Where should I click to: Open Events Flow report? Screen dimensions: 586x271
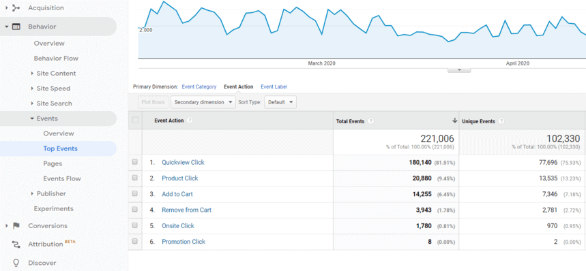62,178
